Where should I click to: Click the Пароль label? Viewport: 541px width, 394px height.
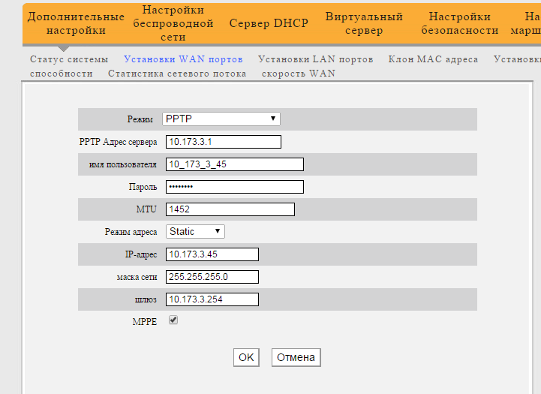[x=143, y=187]
